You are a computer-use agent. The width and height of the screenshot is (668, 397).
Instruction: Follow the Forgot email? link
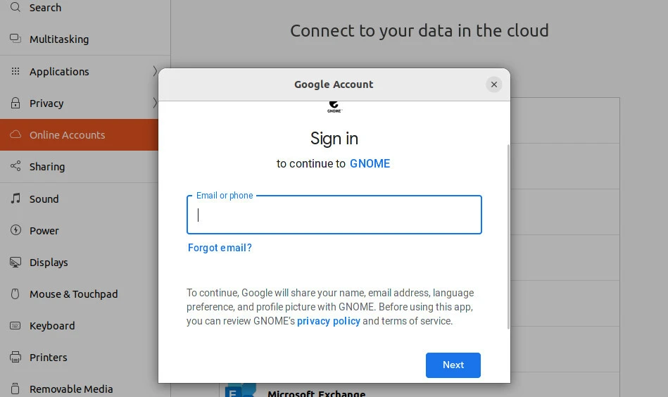click(220, 248)
